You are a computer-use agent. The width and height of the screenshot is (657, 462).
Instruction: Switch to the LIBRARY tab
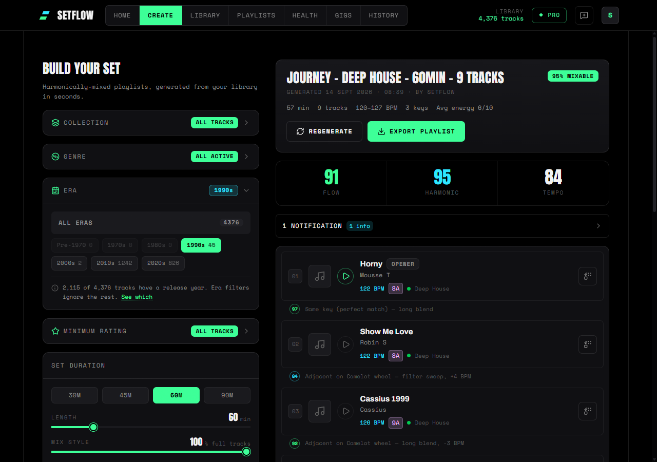coord(205,15)
